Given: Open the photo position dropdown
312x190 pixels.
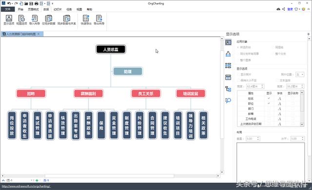Looking at the screenshot, I should coord(300,75).
